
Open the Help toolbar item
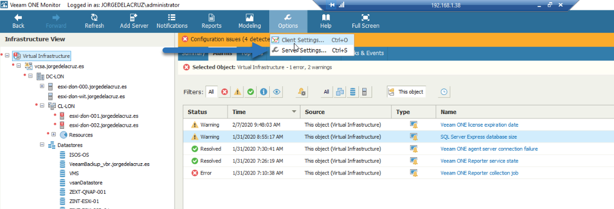pos(326,21)
